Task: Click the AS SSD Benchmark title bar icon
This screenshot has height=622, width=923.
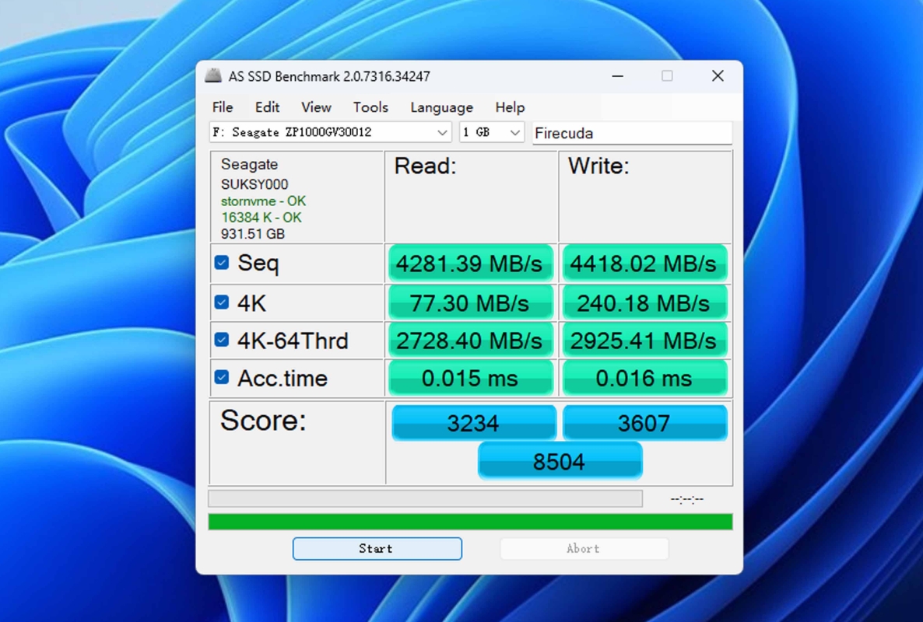Action: click(213, 75)
